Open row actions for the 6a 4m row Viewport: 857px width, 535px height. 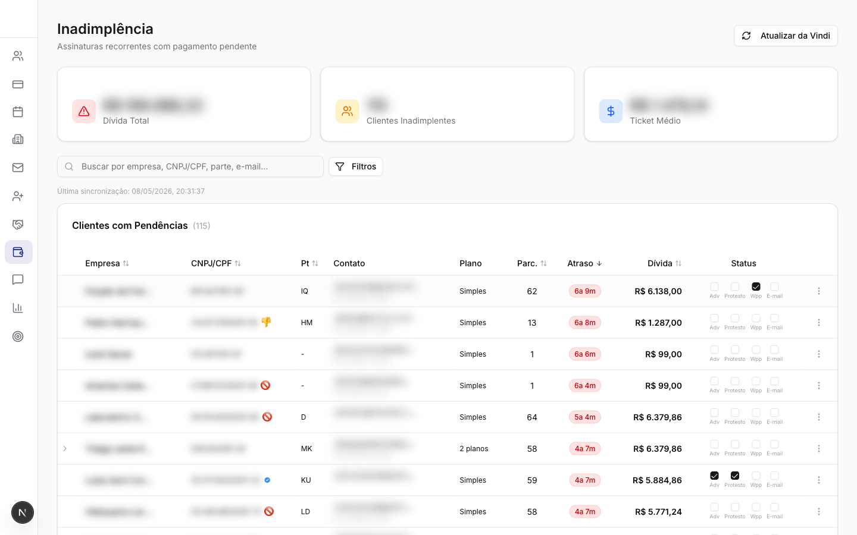point(819,386)
